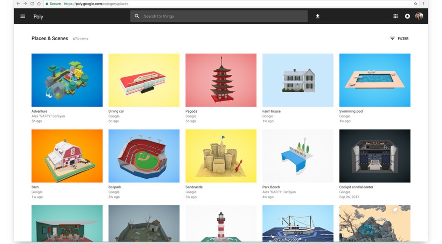Image resolution: width=442 pixels, height=244 pixels.
Task: Open the Google apps grid
Action: tap(395, 16)
